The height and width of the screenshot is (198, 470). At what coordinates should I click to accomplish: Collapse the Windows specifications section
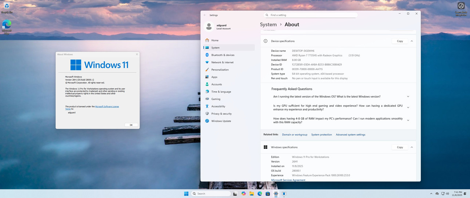click(x=412, y=147)
